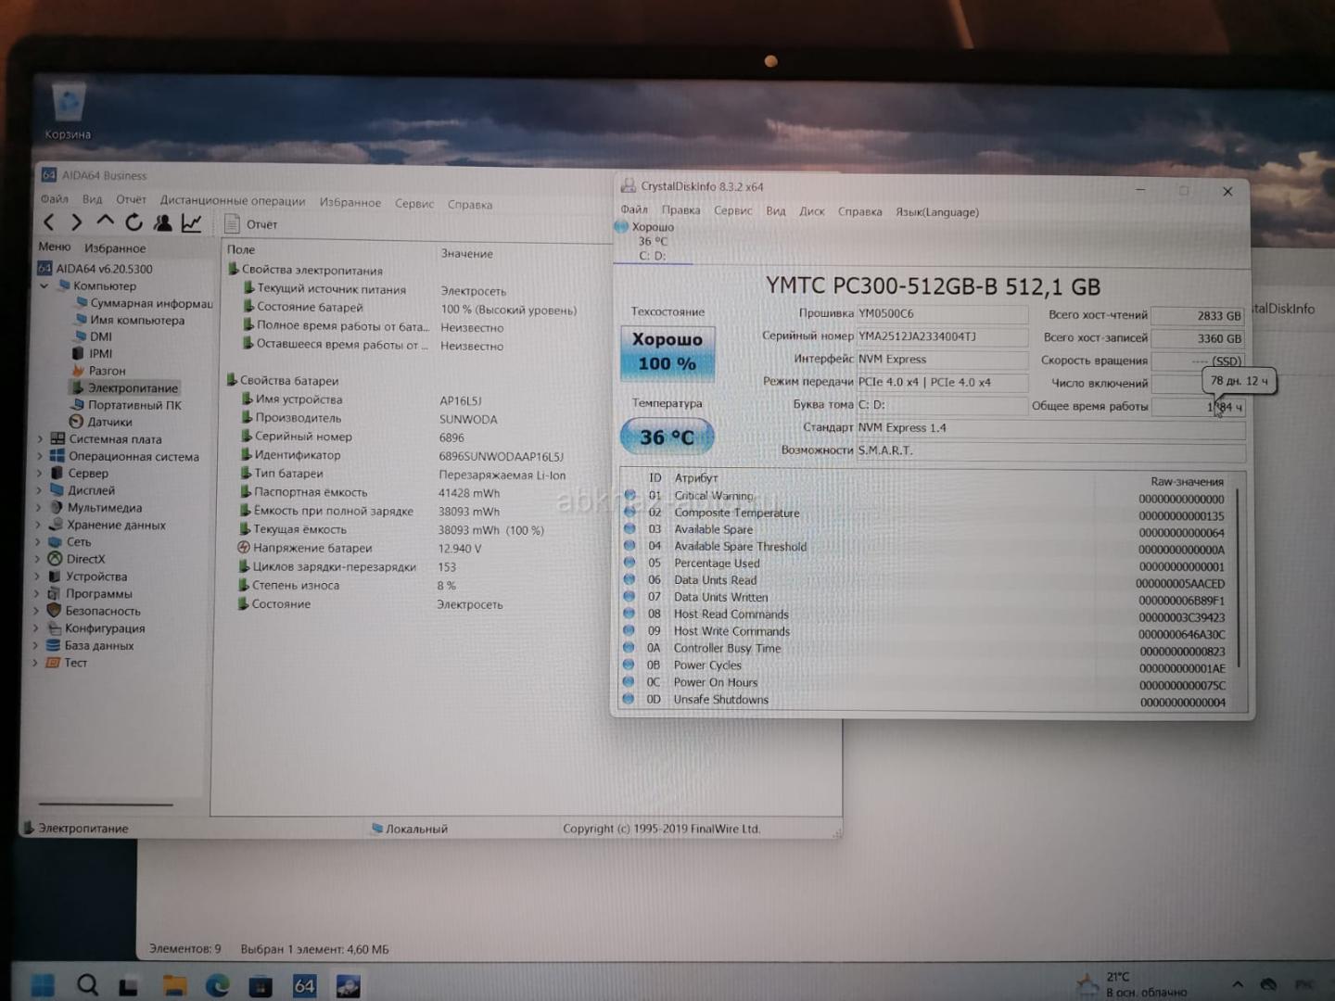The width and height of the screenshot is (1335, 1001).
Task: Switch to AIDA64 taskbar icon
Action: [304, 986]
